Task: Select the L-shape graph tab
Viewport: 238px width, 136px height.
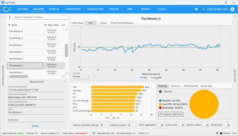Action: (x=103, y=23)
